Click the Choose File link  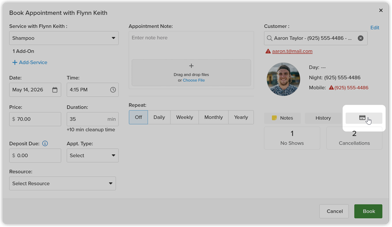194,80
